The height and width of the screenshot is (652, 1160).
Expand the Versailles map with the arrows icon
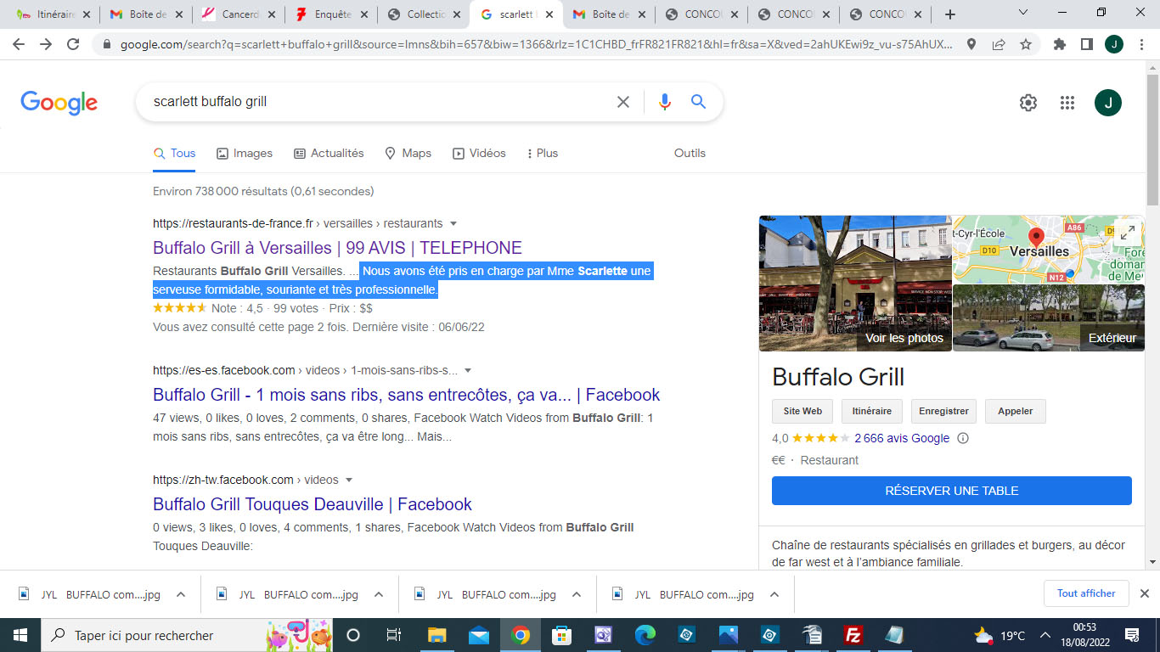[x=1127, y=232]
